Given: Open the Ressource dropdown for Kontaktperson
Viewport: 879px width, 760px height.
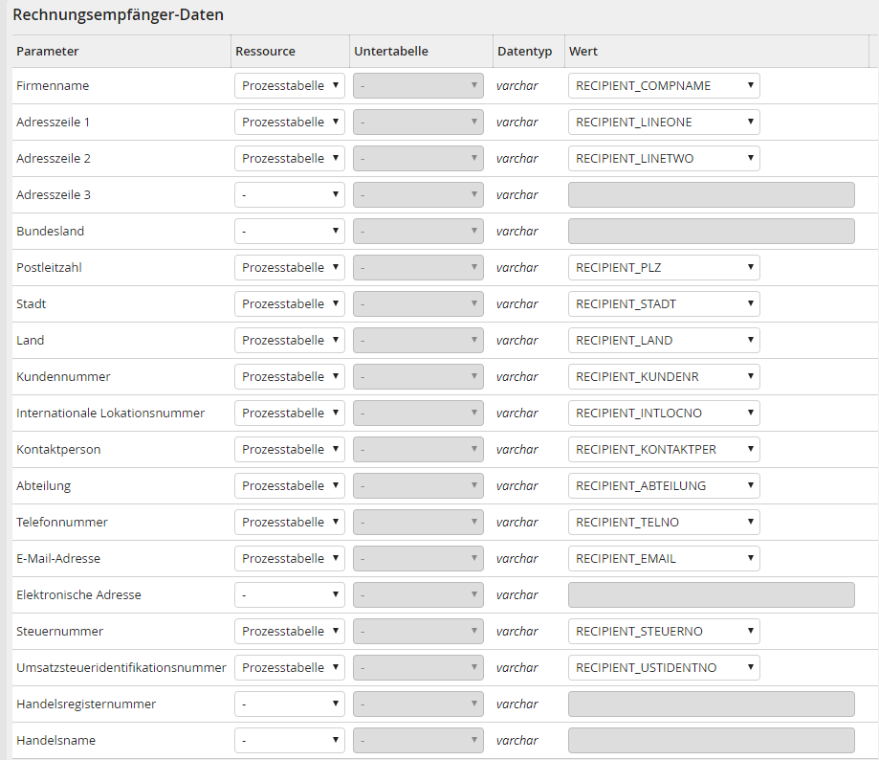Looking at the screenshot, I should [289, 450].
